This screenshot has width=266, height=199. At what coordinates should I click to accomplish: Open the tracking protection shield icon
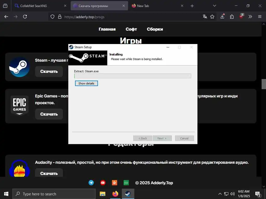pos(52,17)
